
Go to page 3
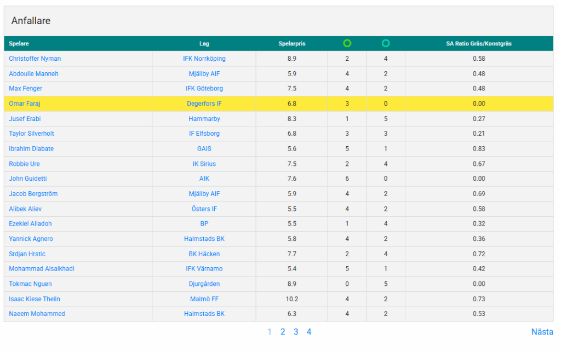coord(296,332)
